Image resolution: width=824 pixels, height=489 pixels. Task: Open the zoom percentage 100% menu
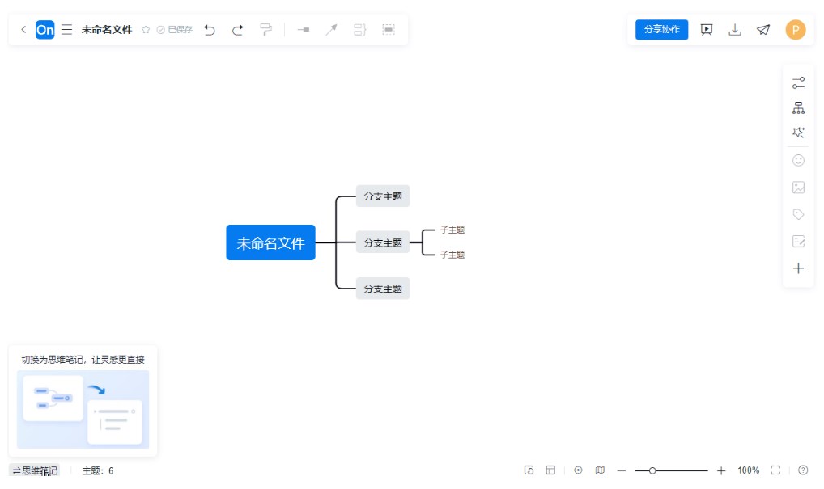point(748,470)
